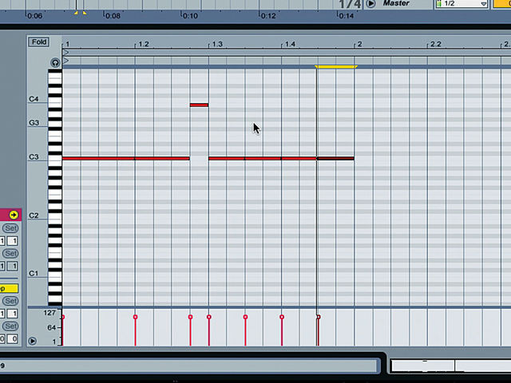Click the C4 piano roll key

tap(55, 101)
